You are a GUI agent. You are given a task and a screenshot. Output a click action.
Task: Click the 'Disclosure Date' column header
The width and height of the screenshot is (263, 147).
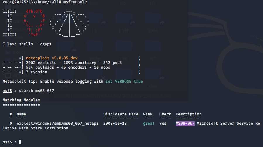(x=121, y=114)
